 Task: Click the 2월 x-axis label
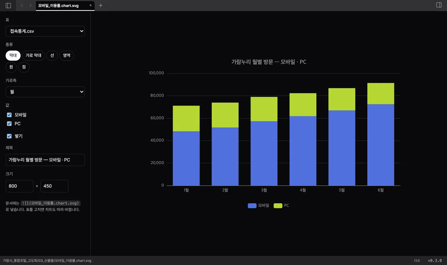225,190
